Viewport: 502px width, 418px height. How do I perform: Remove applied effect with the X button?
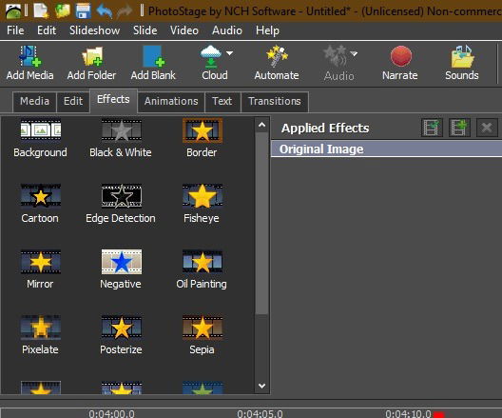point(487,128)
